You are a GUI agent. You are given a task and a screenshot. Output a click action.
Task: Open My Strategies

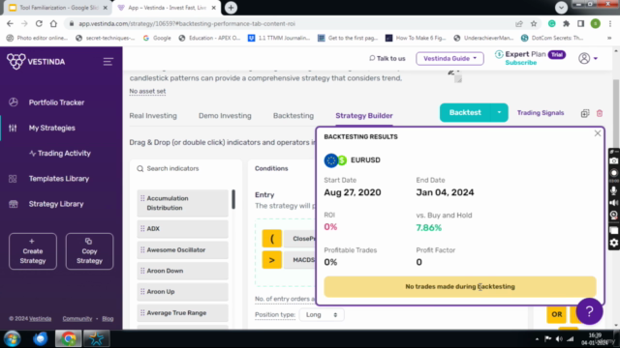[x=51, y=128]
